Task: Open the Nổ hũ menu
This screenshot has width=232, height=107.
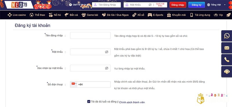Action: point(55,15)
